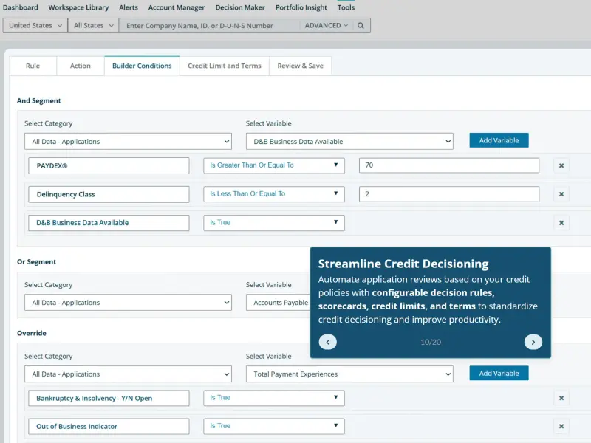This screenshot has width=591, height=443.
Task: Delete the D&B Business Data Available row
Action: click(x=561, y=223)
